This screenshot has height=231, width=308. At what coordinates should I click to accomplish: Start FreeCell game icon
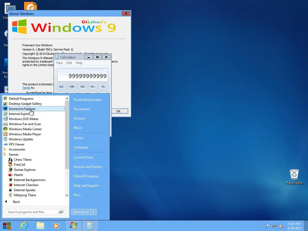10,165
